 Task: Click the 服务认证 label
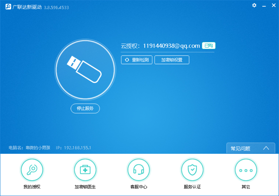192,187
